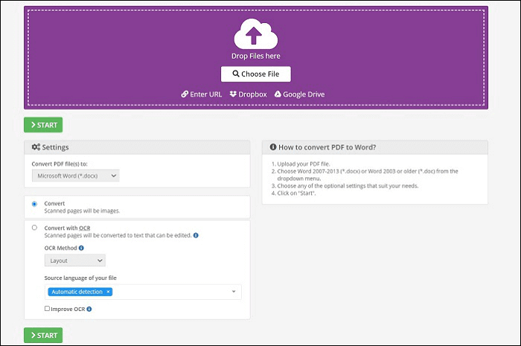
Task: Open the source language dropdown arrow
Action: [234, 292]
